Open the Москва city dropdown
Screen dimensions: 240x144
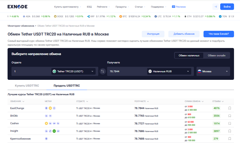[x=213, y=71]
